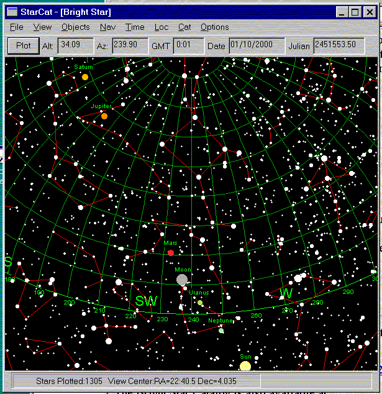This screenshot has width=382, height=394.
Task: Click the 190 azimuth label
Action: [39, 293]
